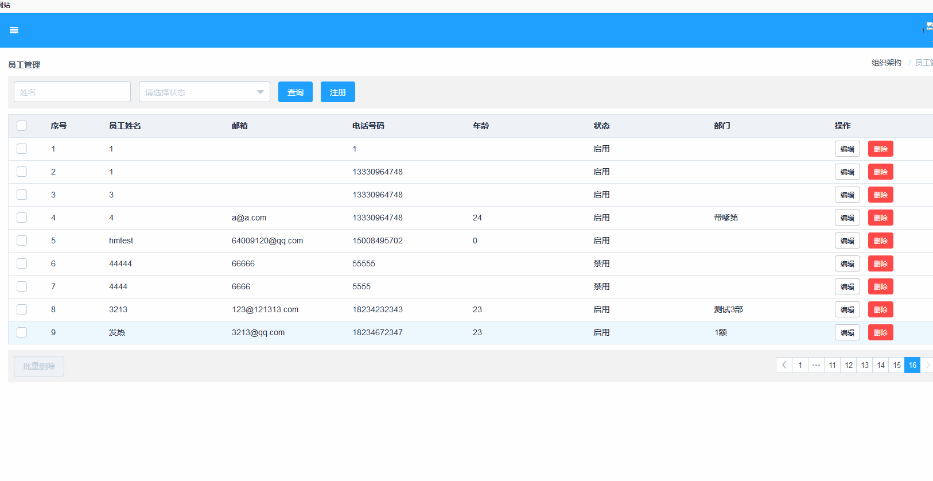The height and width of the screenshot is (481, 933).
Task: Focus the name search input
Action: [72, 92]
